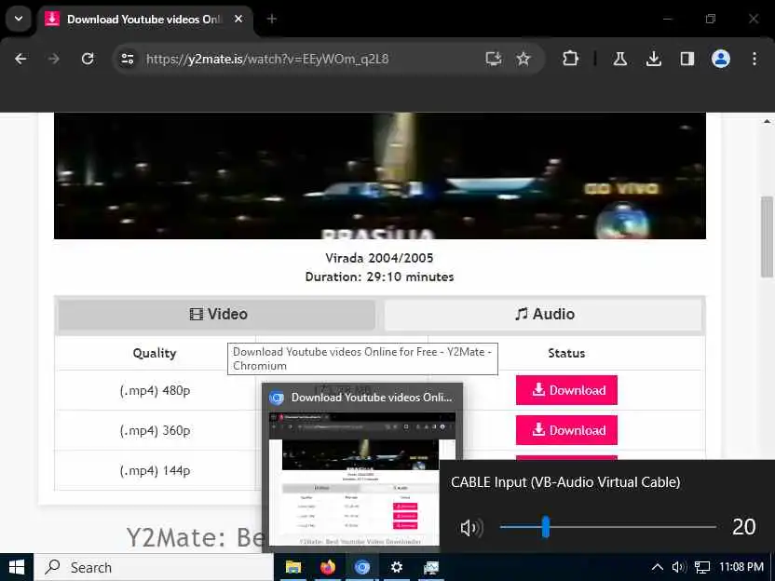Open Settings gear from the taskbar
This screenshot has width=775, height=581.
(x=397, y=567)
